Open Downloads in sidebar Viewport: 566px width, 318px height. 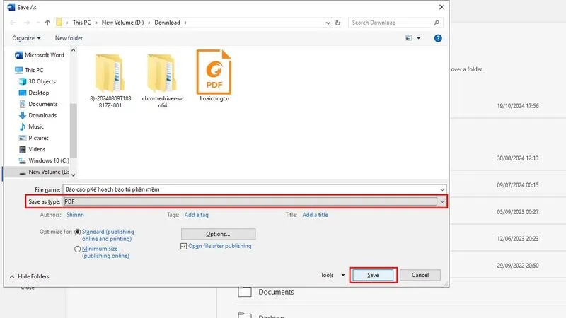point(38,115)
